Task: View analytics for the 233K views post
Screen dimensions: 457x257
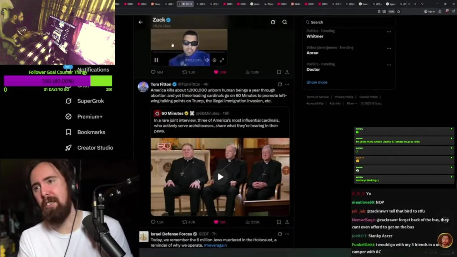Action: 252,222
